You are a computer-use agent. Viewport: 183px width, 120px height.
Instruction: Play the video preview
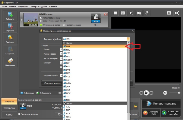coord(146,93)
